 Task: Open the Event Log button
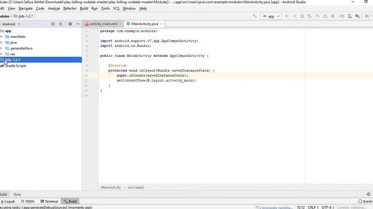(x=365, y=201)
